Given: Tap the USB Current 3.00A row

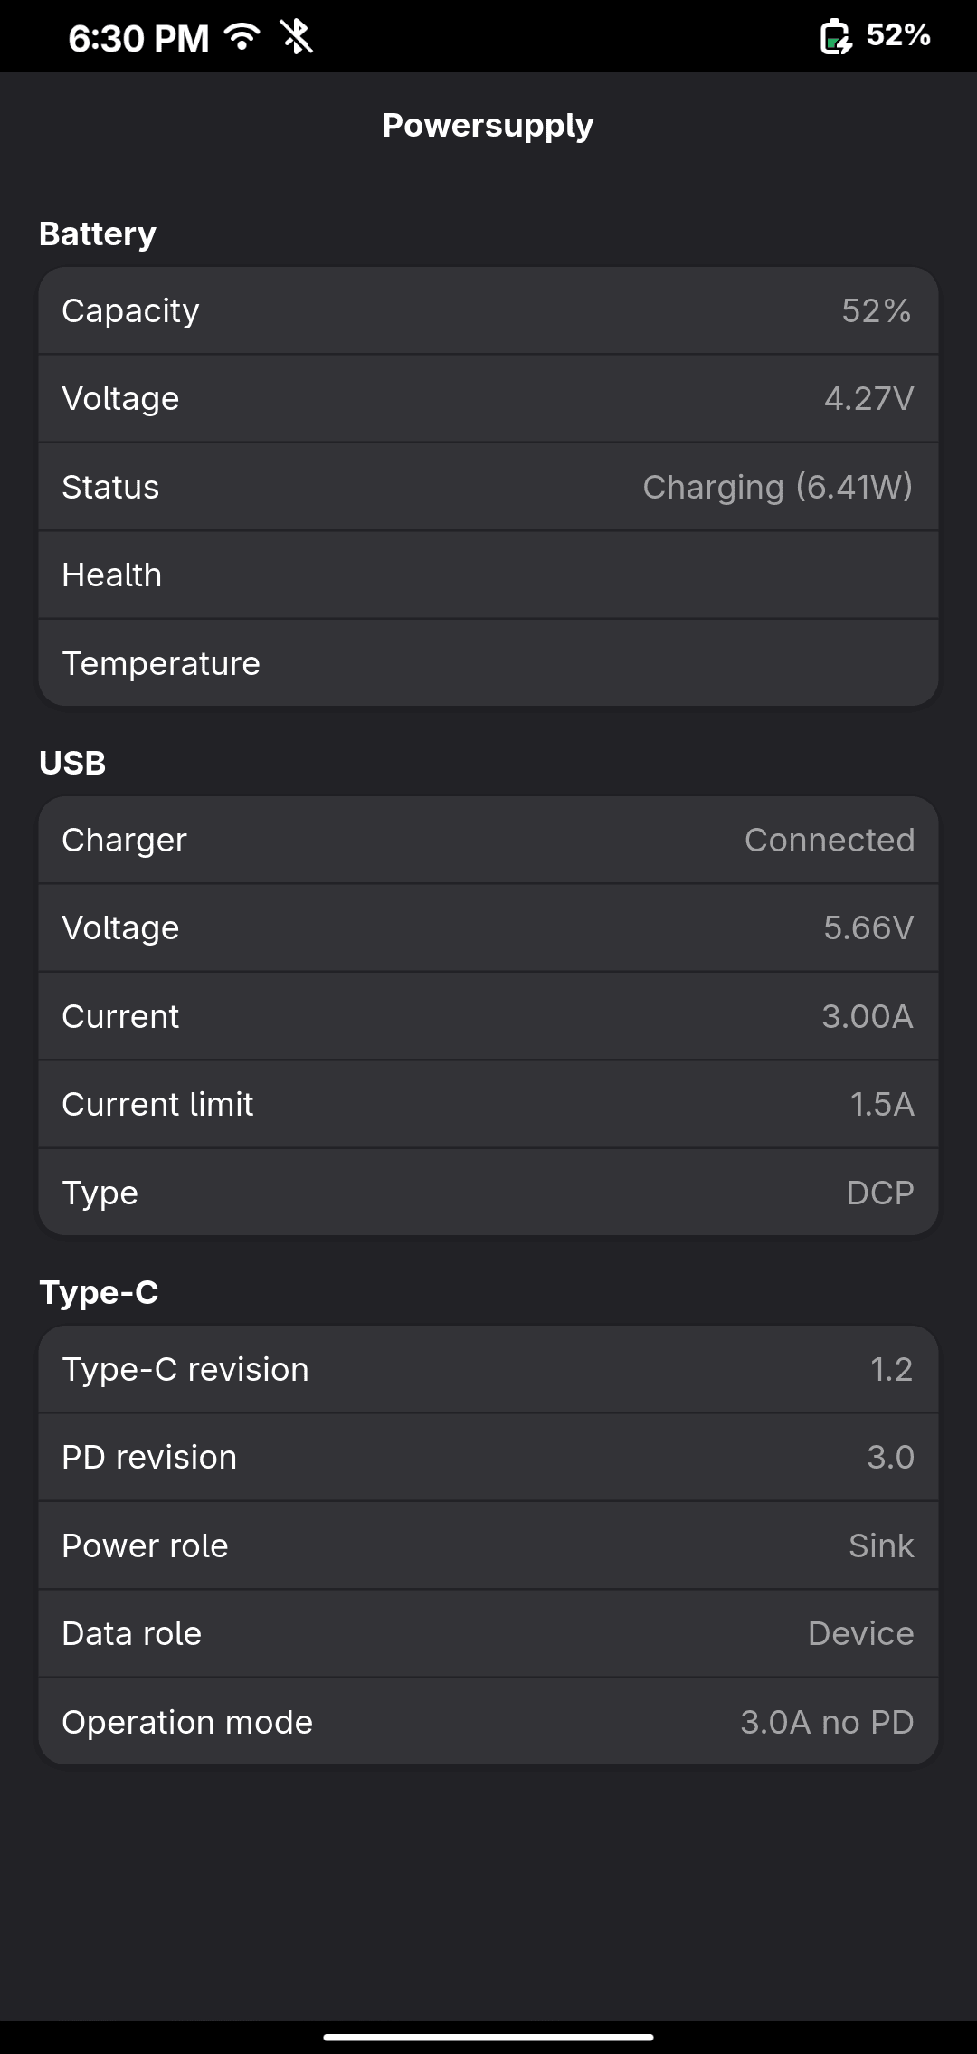Looking at the screenshot, I should click(x=488, y=1016).
